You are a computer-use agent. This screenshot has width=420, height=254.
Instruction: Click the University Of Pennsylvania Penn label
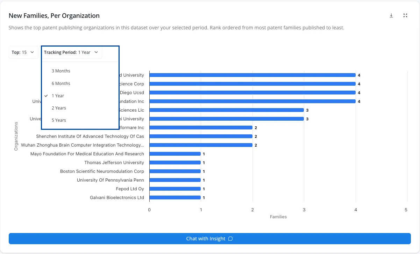coord(111,180)
